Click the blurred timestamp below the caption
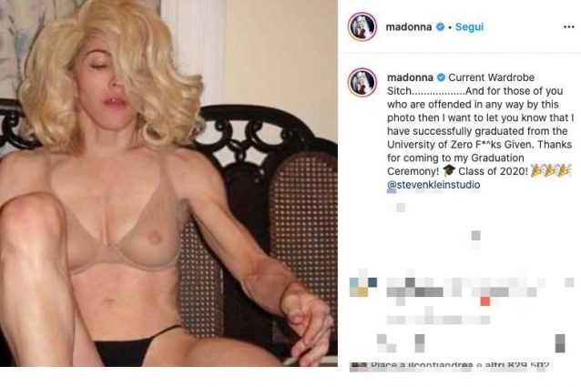 coord(396,208)
